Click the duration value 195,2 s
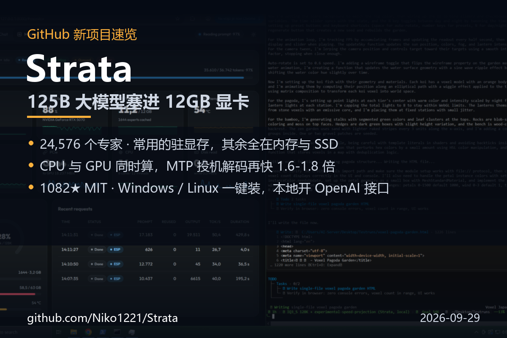This screenshot has width=507, height=338. click(x=242, y=279)
